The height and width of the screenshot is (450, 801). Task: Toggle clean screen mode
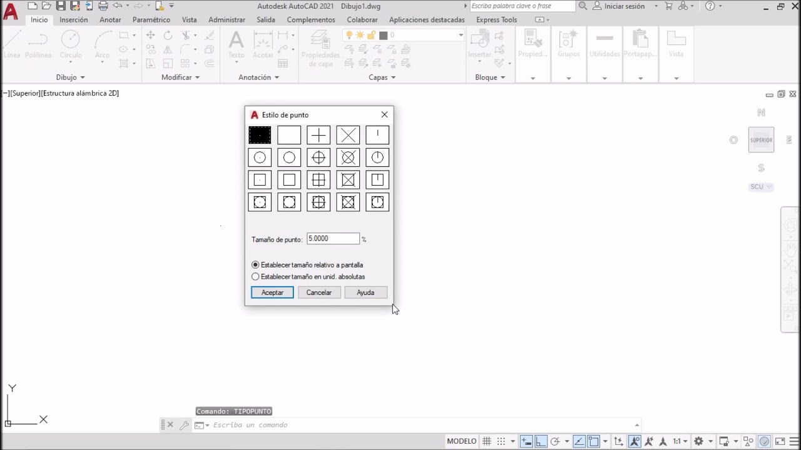click(x=780, y=441)
